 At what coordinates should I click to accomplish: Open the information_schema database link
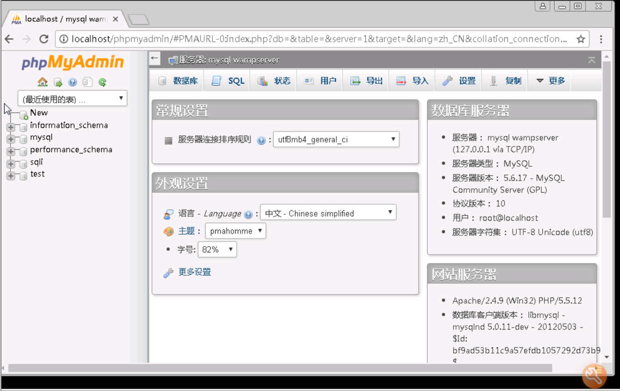(x=69, y=125)
